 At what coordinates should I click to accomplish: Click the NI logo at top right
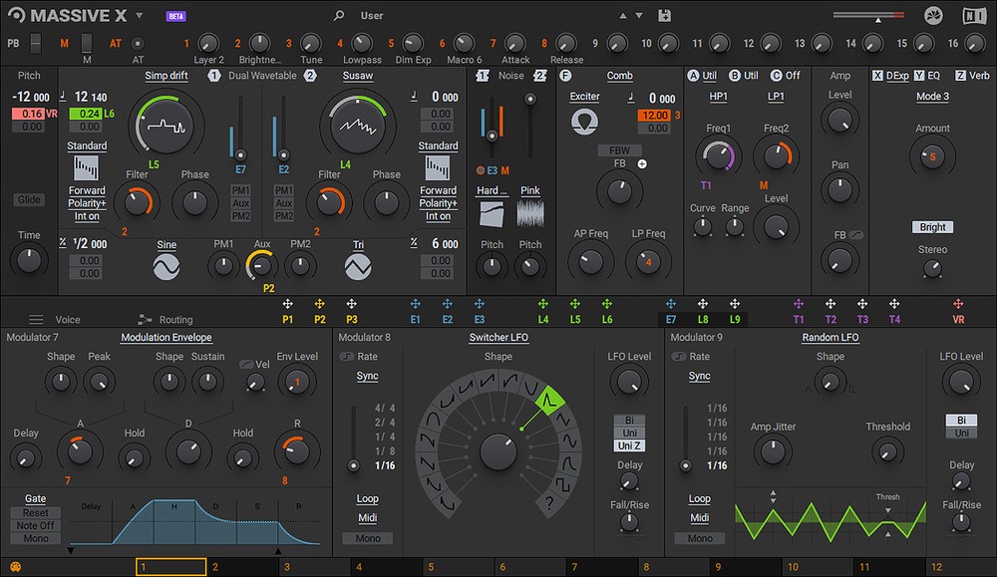(x=976, y=15)
